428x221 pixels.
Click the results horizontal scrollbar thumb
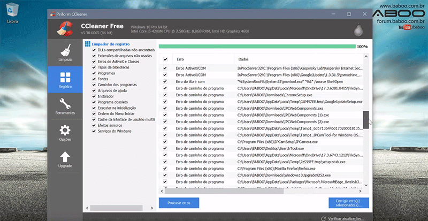[x=224, y=191]
